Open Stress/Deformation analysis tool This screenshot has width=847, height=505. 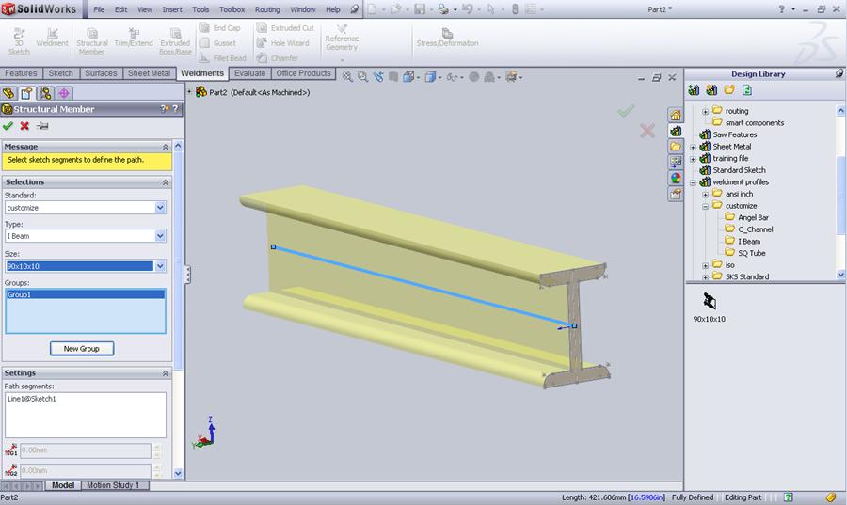point(447,38)
